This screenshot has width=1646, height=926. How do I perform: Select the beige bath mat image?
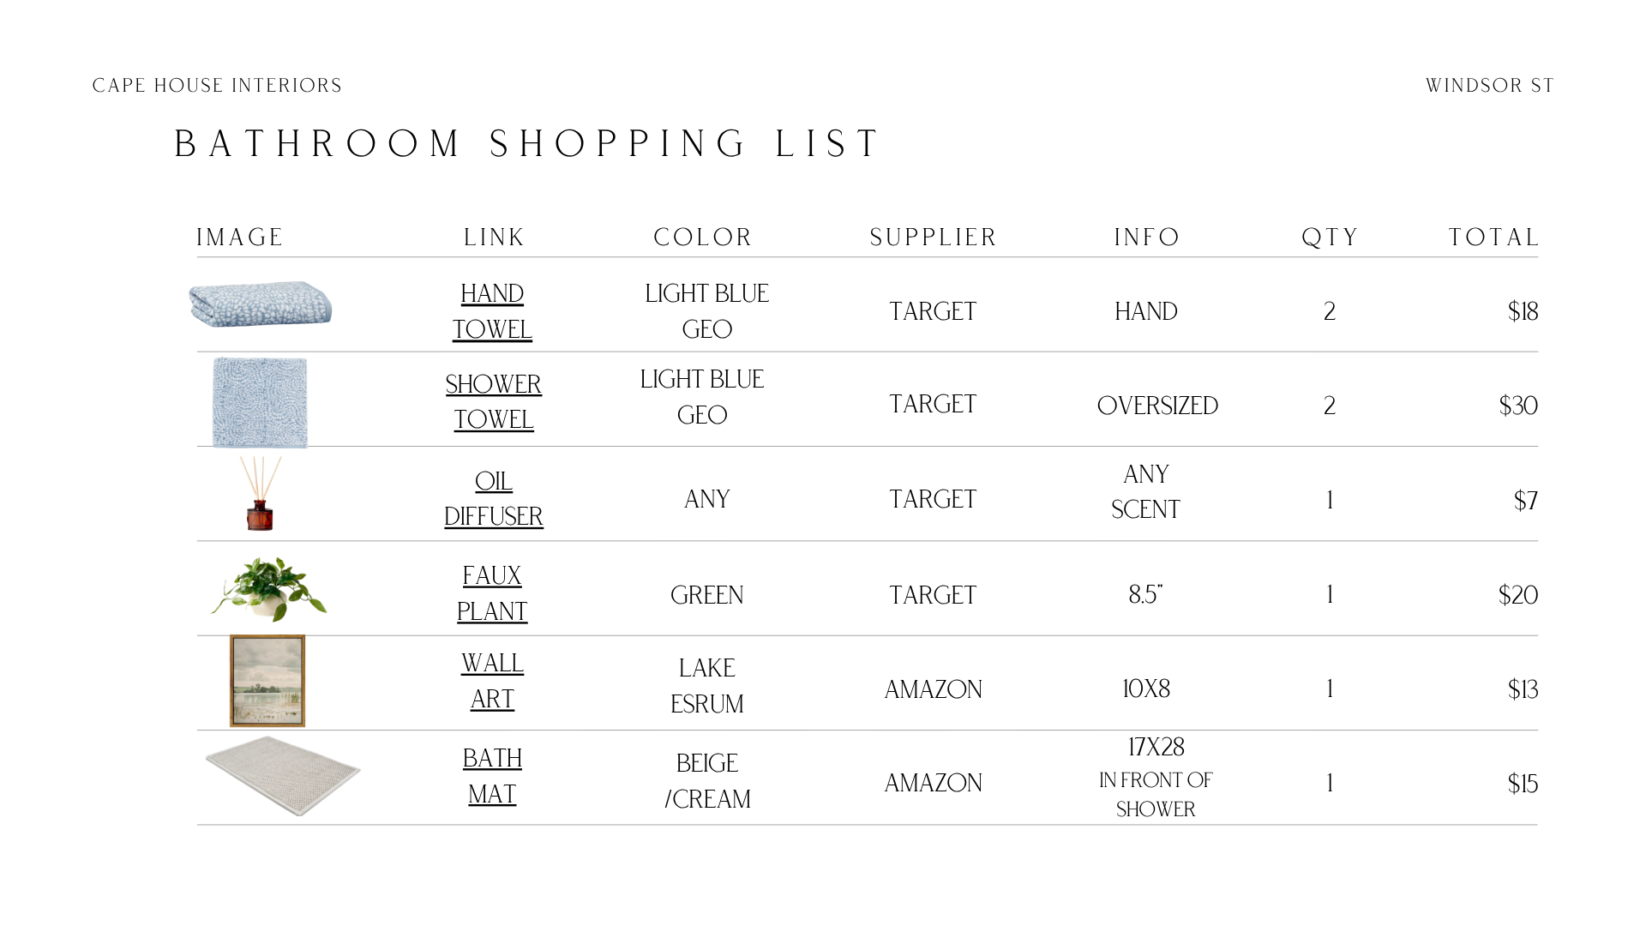click(x=283, y=776)
